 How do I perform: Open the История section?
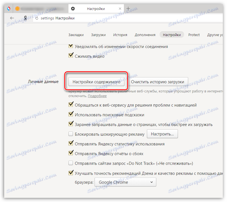120,35
